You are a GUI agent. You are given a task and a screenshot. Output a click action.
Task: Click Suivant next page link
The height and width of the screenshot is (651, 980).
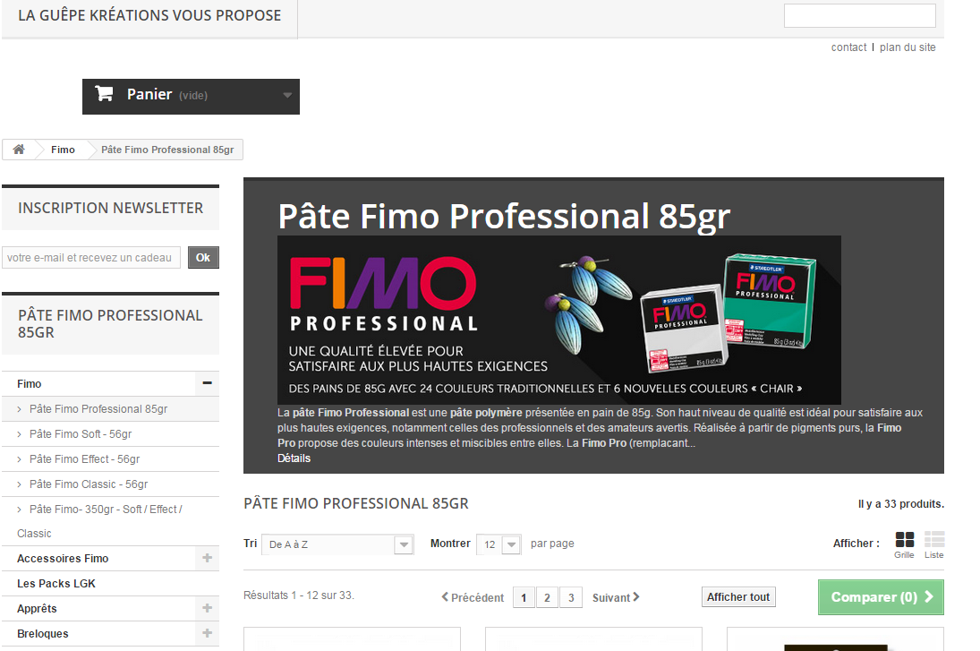coord(616,598)
